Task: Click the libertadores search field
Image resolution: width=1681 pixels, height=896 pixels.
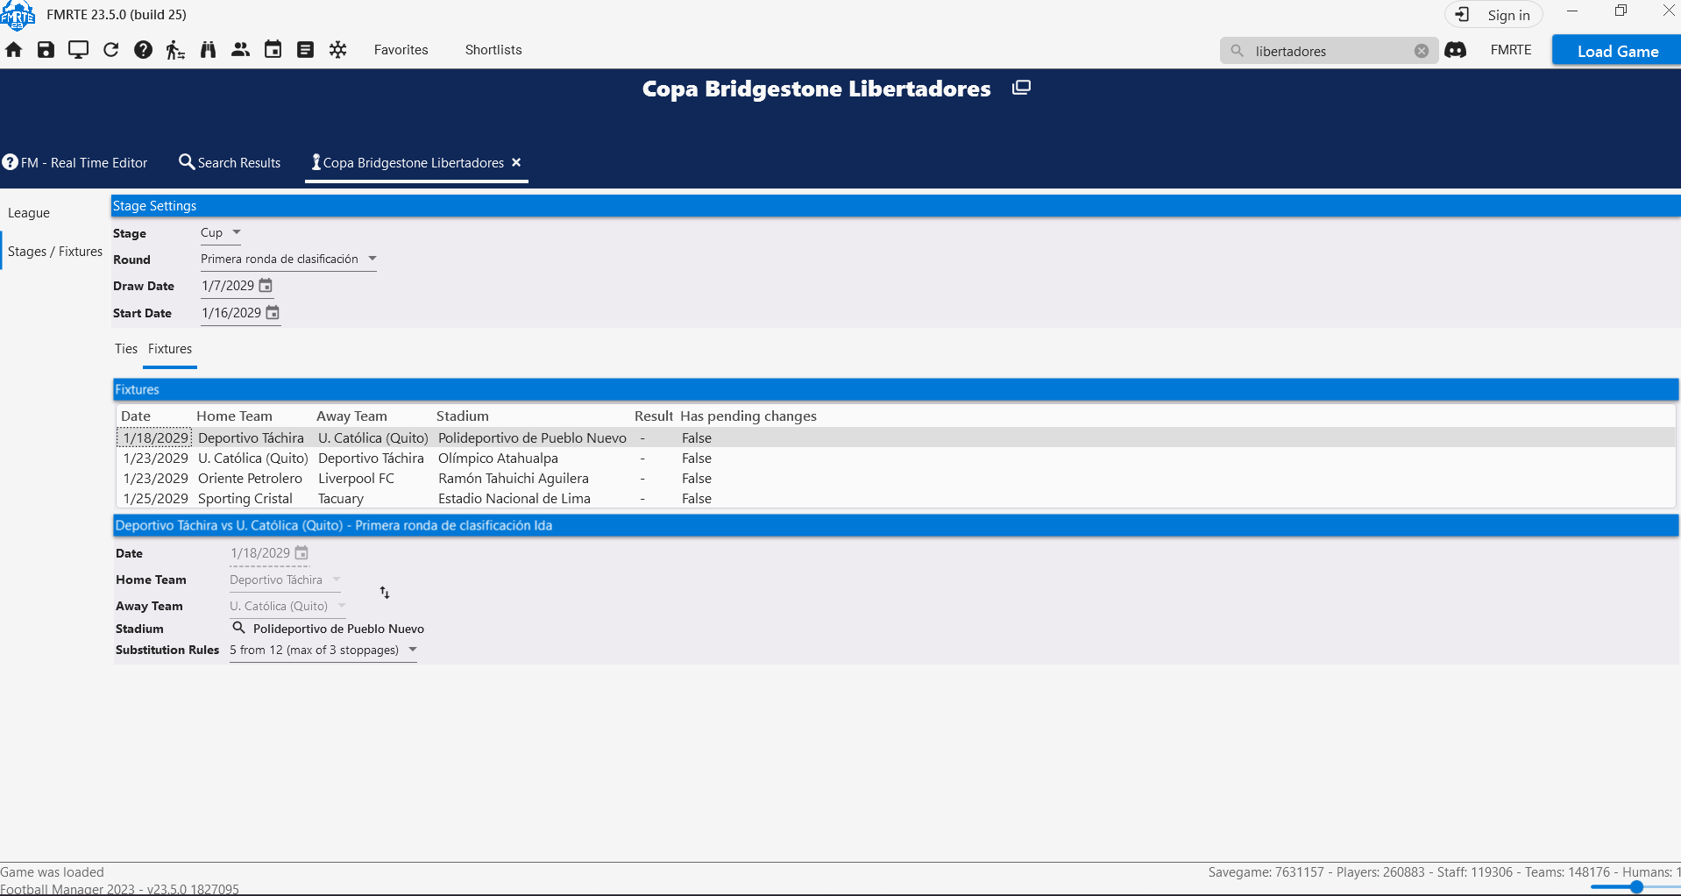Action: pyautogui.click(x=1328, y=51)
